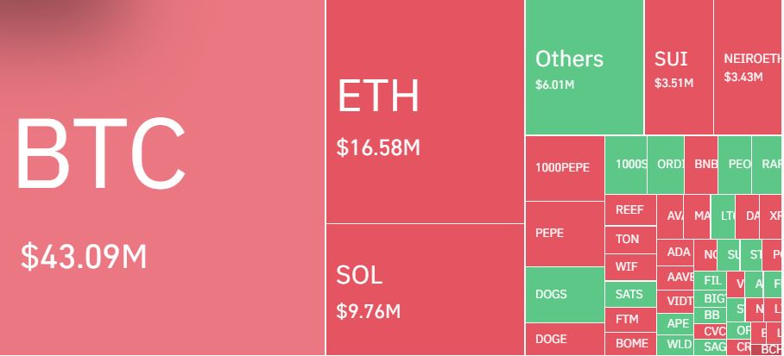Screen dimensions: 784x356
Task: Open the FTM tile
Action: click(630, 320)
